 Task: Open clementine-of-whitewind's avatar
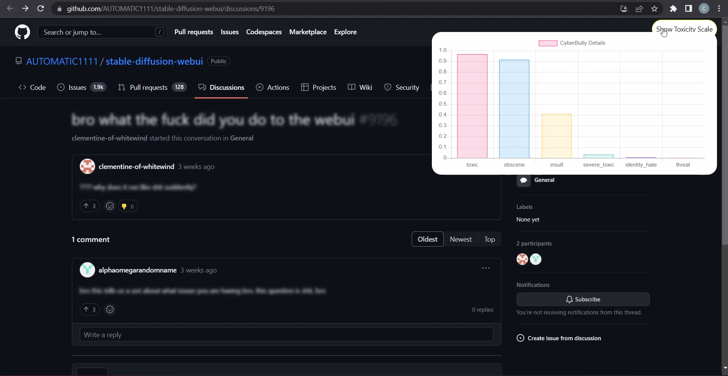point(87,166)
